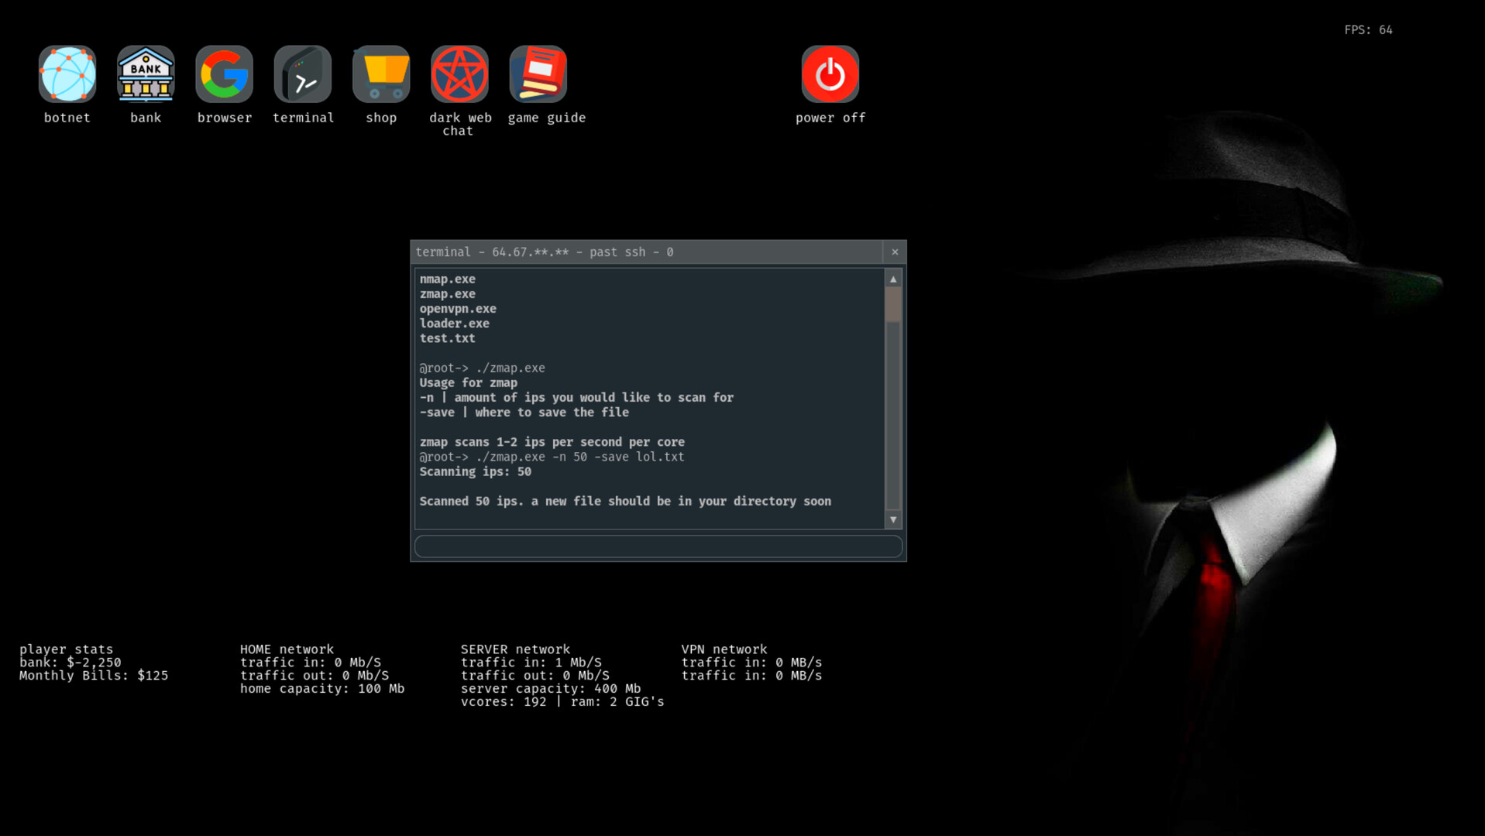The height and width of the screenshot is (836, 1485).
Task: Close the terminal window
Action: tap(895, 252)
